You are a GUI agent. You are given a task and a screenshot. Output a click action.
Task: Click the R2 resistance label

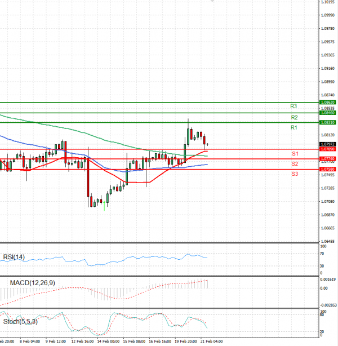tap(294, 117)
